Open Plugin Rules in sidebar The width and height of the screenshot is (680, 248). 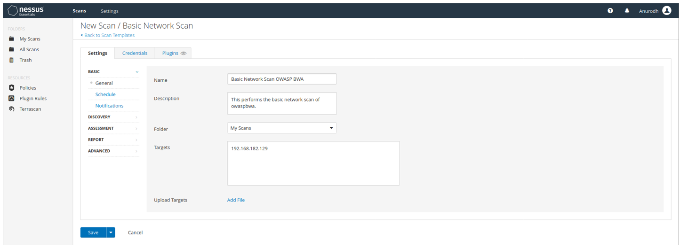(33, 99)
